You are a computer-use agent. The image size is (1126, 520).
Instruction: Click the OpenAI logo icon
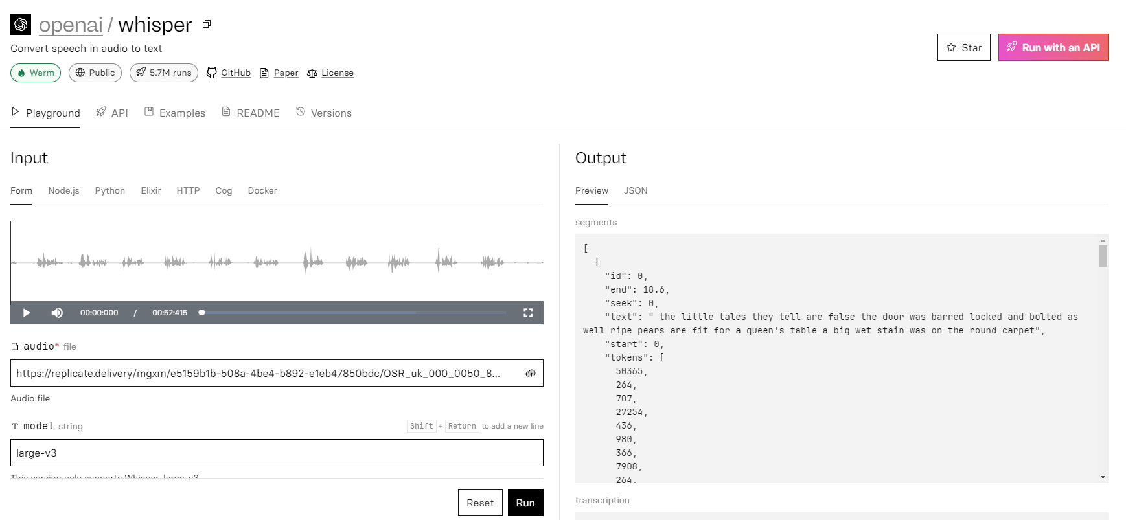click(x=21, y=25)
